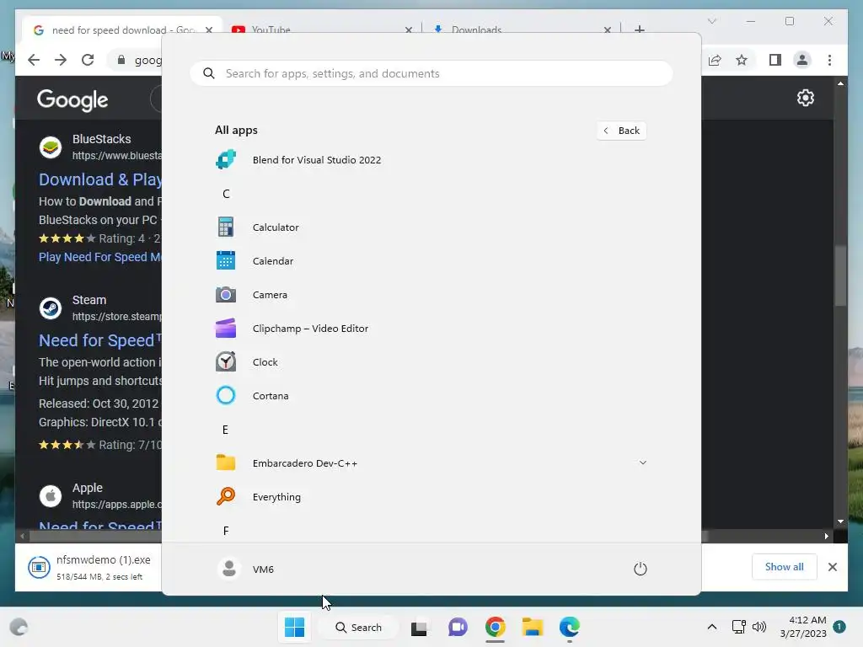Open Chrome three-dot menu
The image size is (863, 647).
coord(829,60)
